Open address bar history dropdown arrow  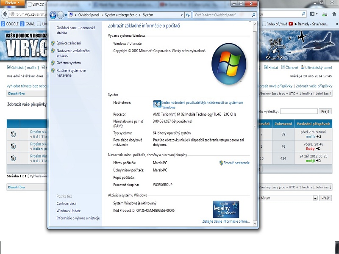[x=182, y=15]
